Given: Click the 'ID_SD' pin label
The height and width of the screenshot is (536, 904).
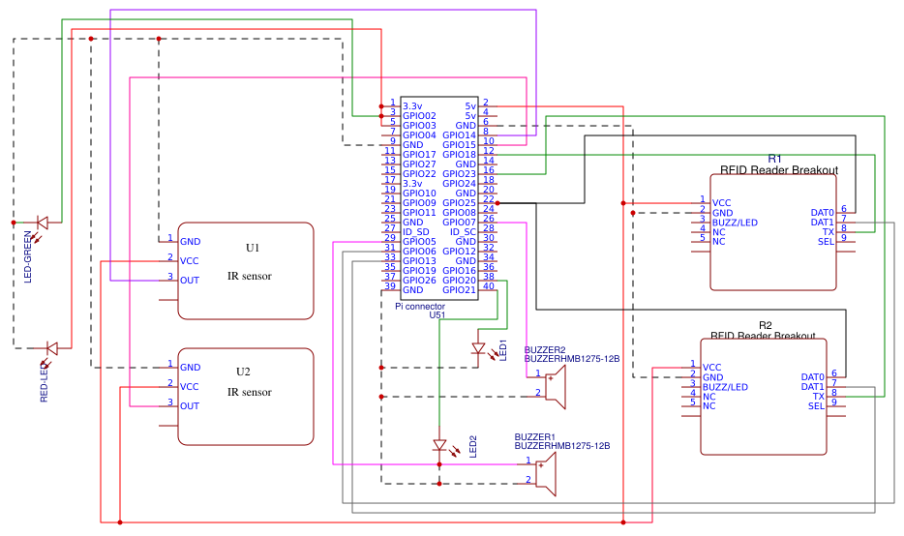Looking at the screenshot, I should coord(415,232).
